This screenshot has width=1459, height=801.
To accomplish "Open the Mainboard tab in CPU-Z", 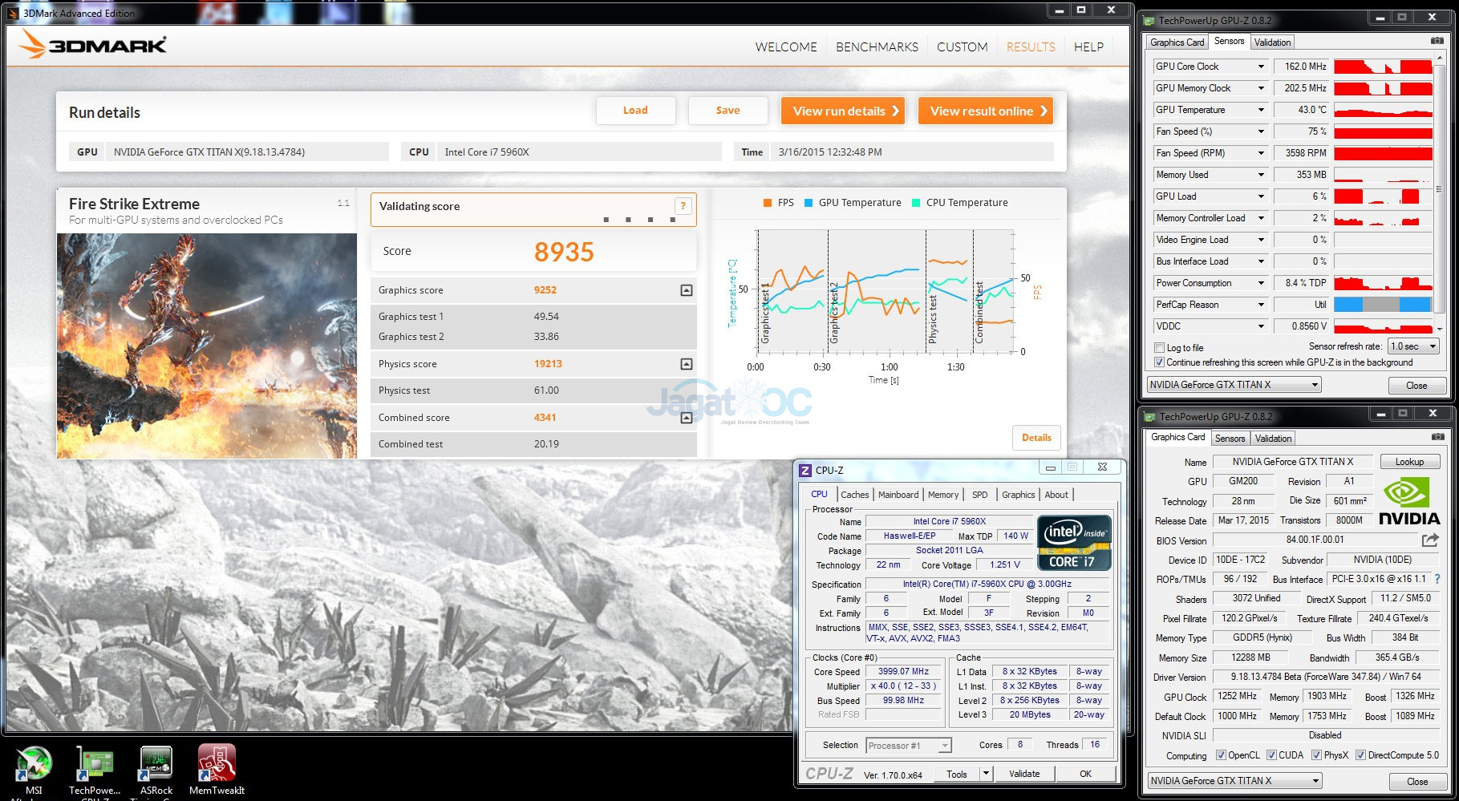I will (898, 495).
